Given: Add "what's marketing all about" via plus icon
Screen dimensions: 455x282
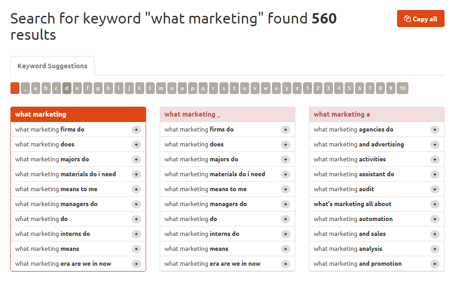Looking at the screenshot, I should point(435,204).
